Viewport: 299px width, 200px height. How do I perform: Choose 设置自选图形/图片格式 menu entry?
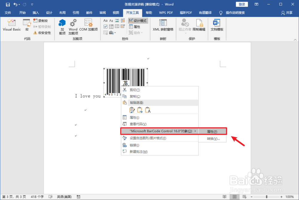(x=160, y=138)
